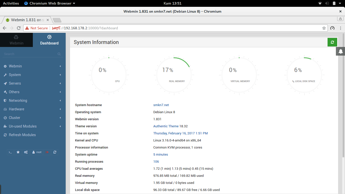
Task: Open the command shell terminal icon
Action: (x=10, y=152)
